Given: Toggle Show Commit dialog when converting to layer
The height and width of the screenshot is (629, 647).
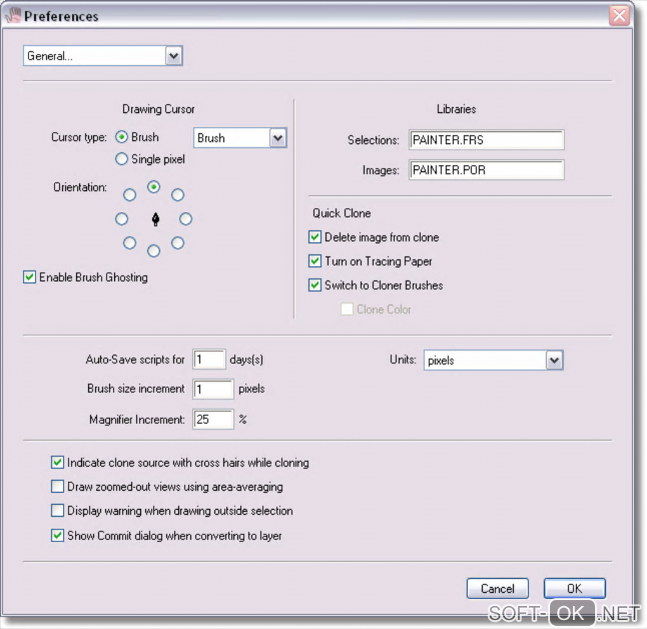Looking at the screenshot, I should 57,535.
